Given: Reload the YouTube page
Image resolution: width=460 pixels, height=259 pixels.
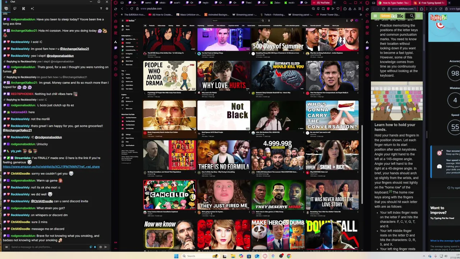Looking at the screenshot, I should tap(132, 9).
